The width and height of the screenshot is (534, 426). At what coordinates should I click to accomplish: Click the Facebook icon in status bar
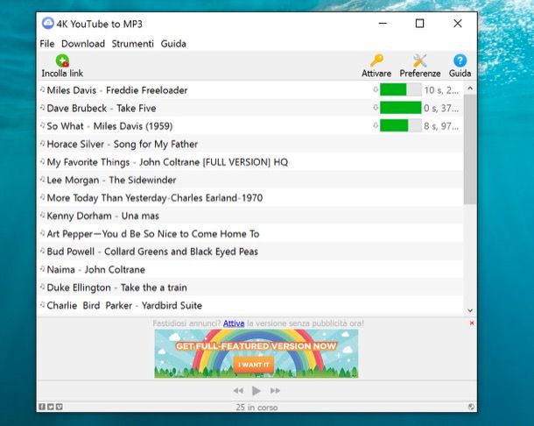(x=42, y=407)
